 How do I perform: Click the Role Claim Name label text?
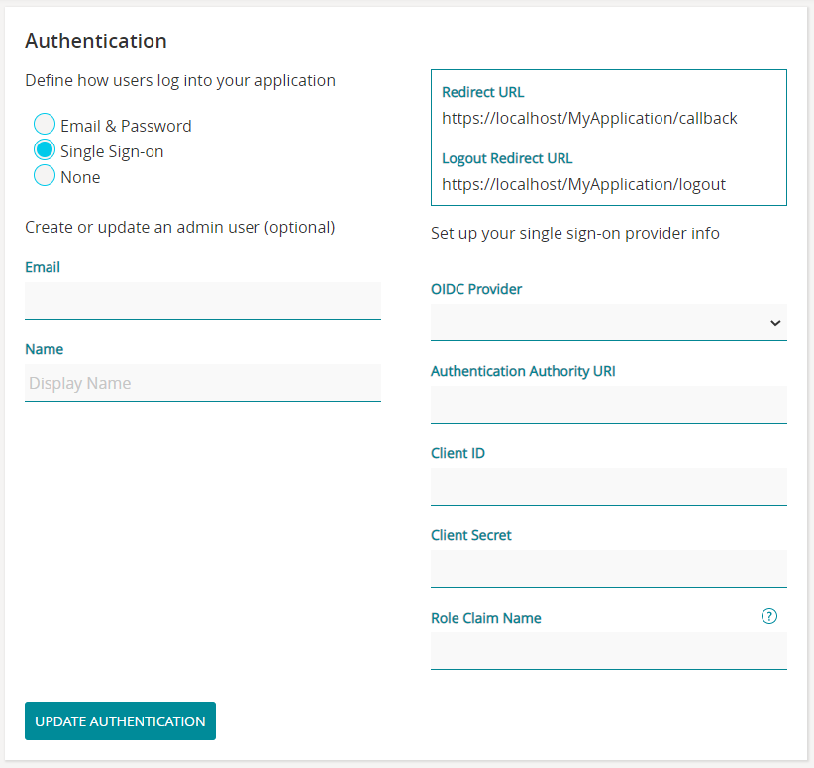tap(486, 618)
